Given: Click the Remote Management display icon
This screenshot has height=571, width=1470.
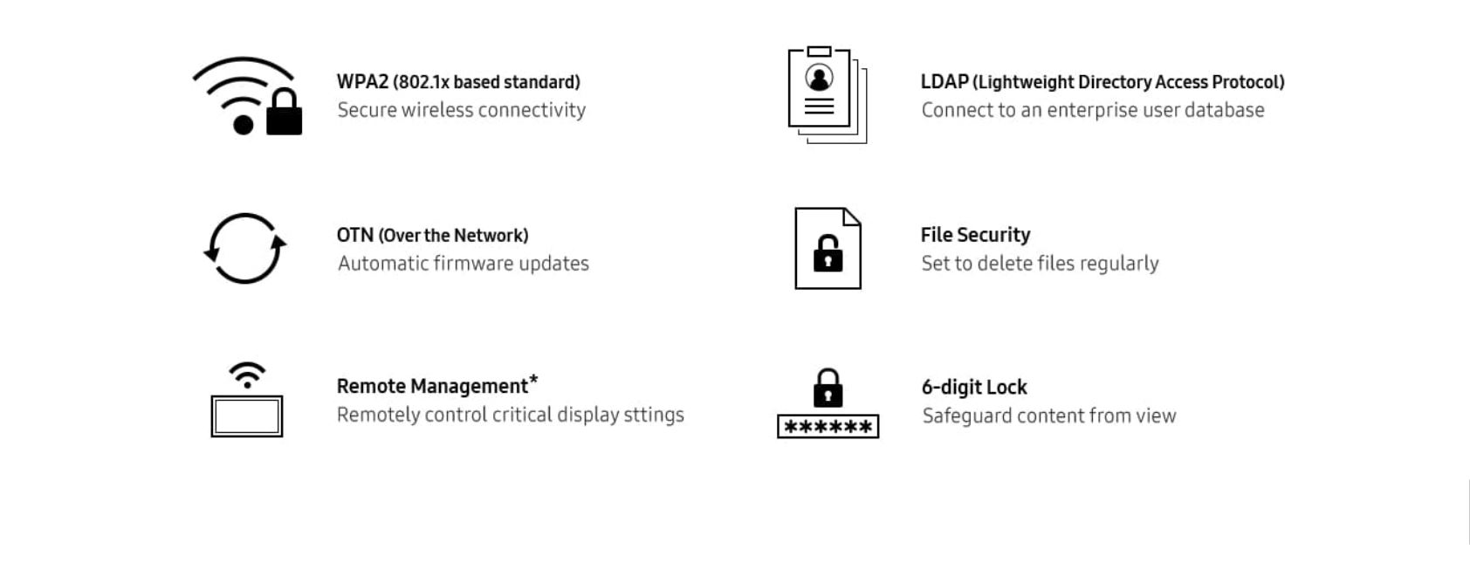Looking at the screenshot, I should pos(247,400).
